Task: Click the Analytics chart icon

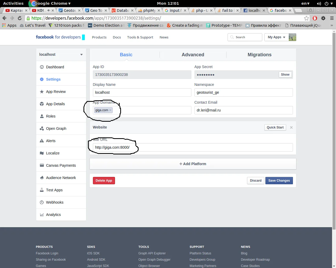Action: (42, 215)
